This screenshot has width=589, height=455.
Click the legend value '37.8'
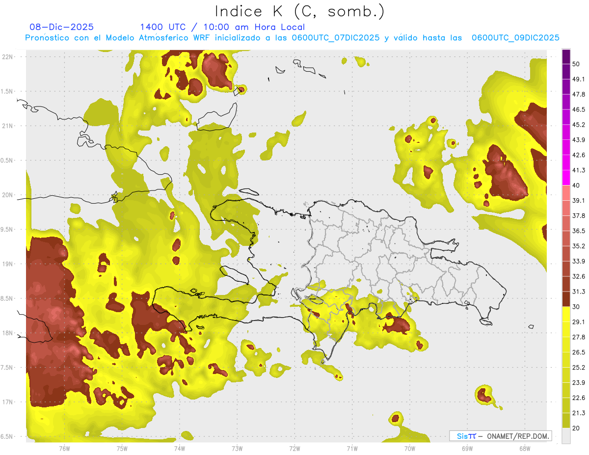coord(579,216)
